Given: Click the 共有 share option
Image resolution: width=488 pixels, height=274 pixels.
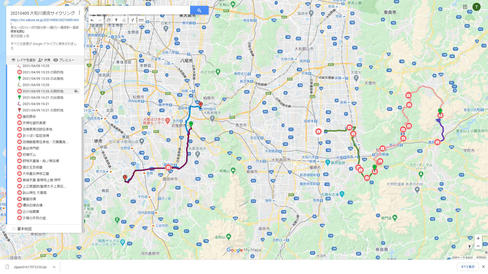Looking at the screenshot, I should tap(44, 60).
